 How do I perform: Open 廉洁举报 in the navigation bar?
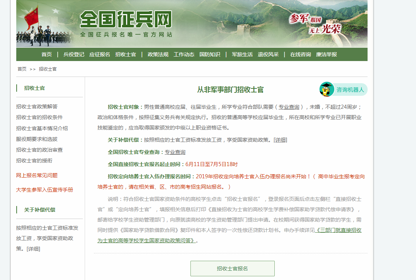(x=326, y=54)
